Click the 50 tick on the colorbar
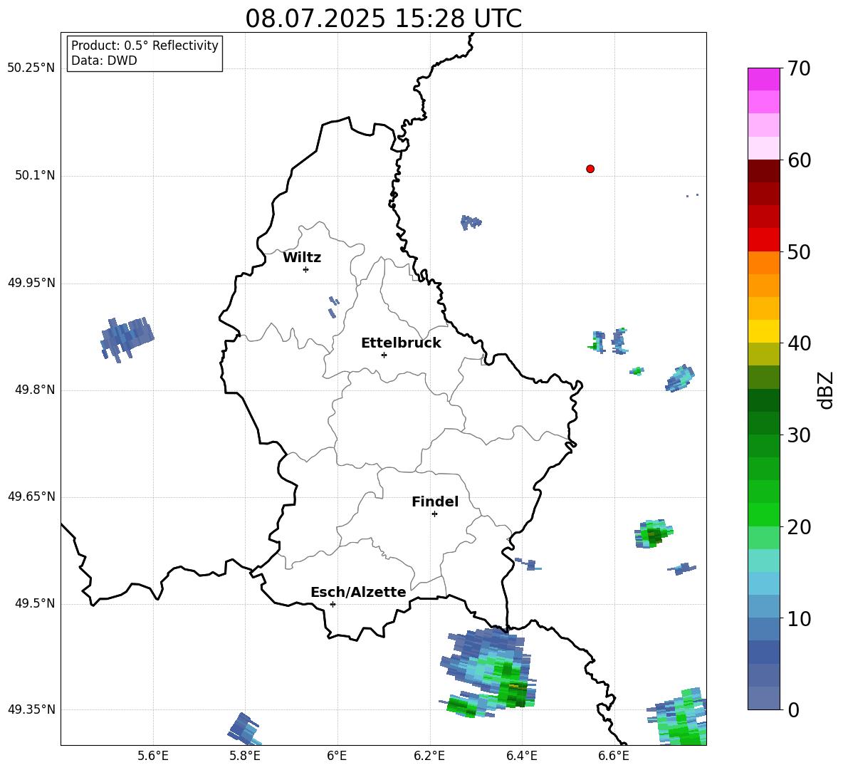Screen dimensions: 843x770 point(799,252)
